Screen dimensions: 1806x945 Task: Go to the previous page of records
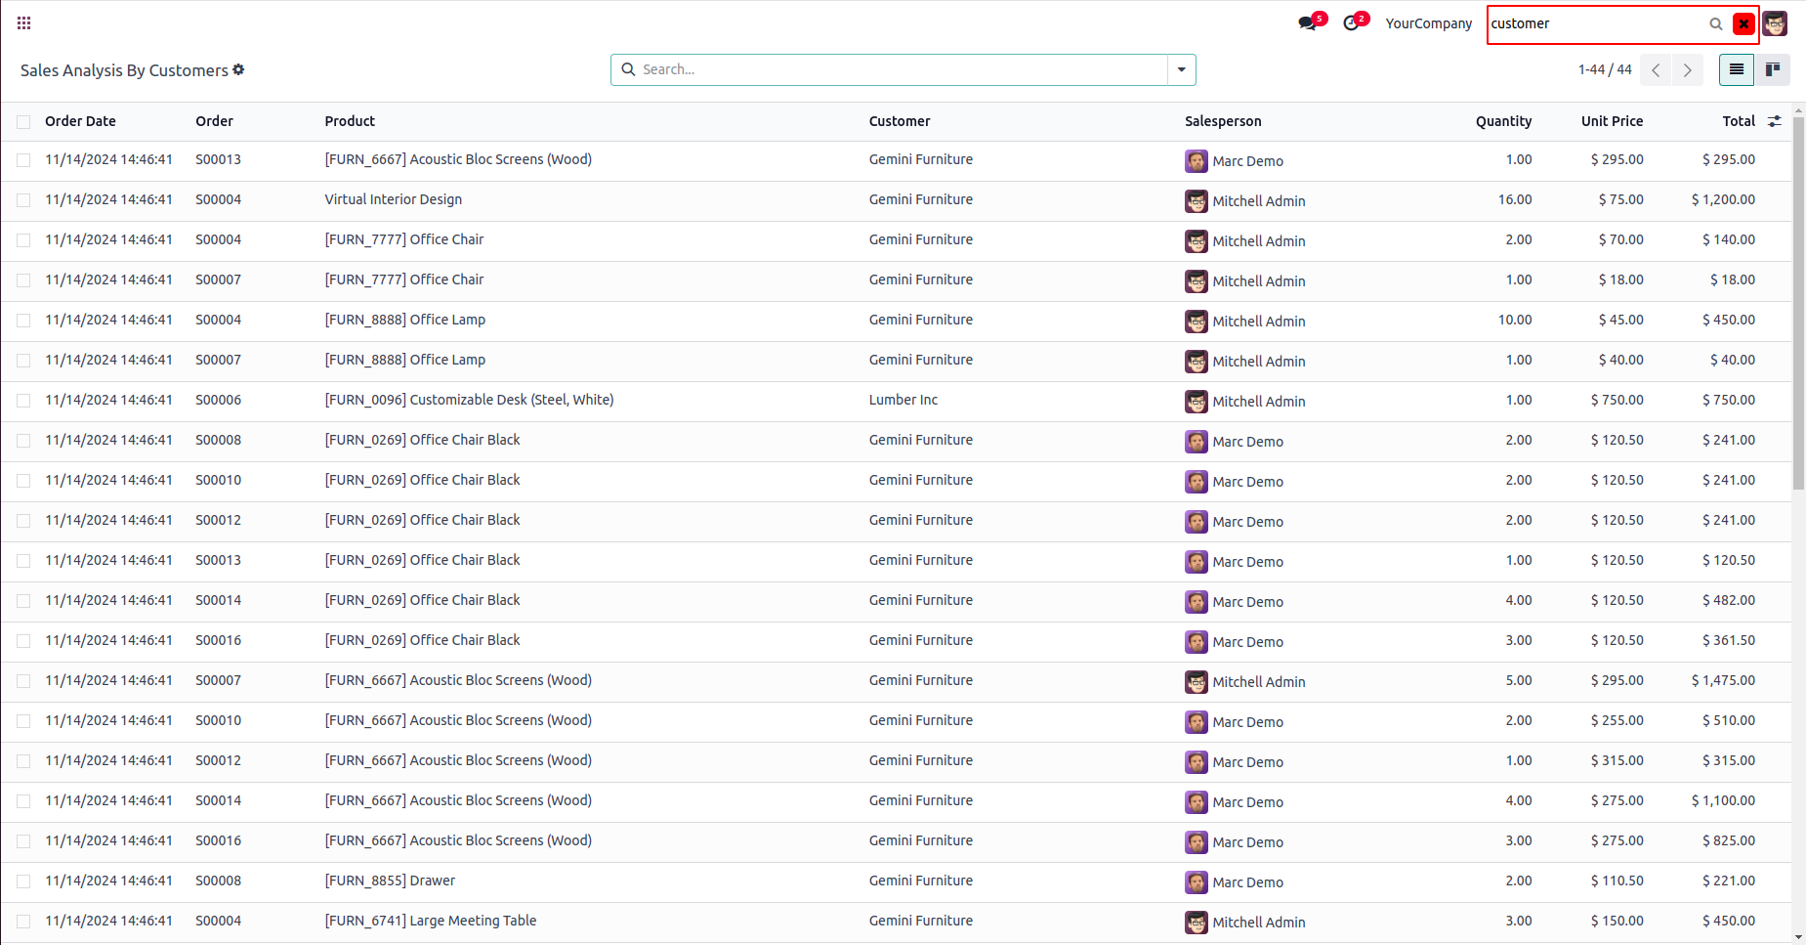1656,70
